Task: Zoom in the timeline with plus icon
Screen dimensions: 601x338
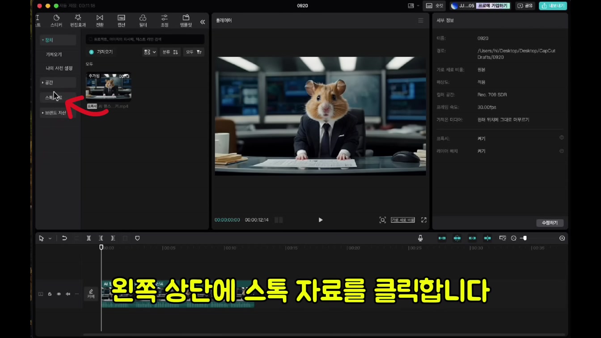Action: click(562, 238)
